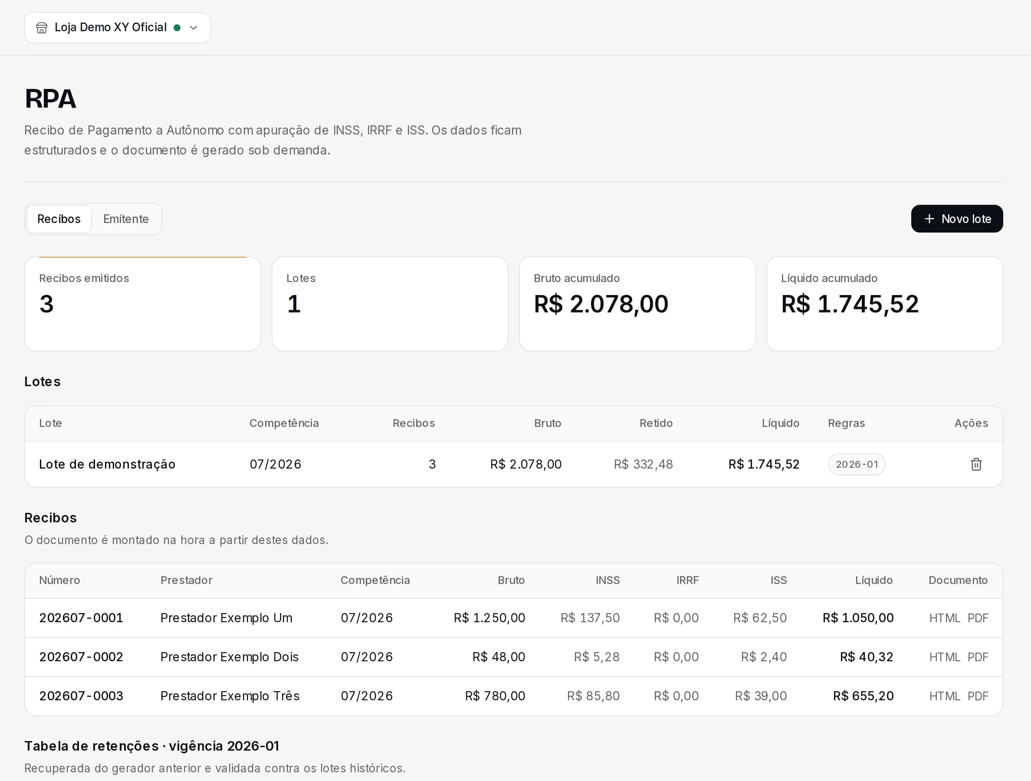Click the IRRF column header
Image resolution: width=1031 pixels, height=781 pixels.
point(687,580)
